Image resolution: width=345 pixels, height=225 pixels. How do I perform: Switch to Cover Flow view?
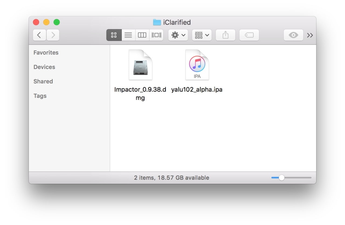tap(156, 35)
